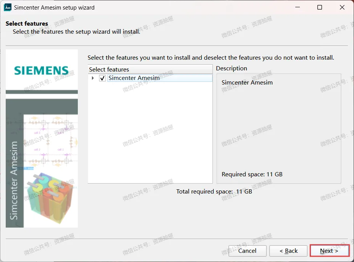Minimize the setup wizard window
Screen dimensions: 354x262
(298, 7)
